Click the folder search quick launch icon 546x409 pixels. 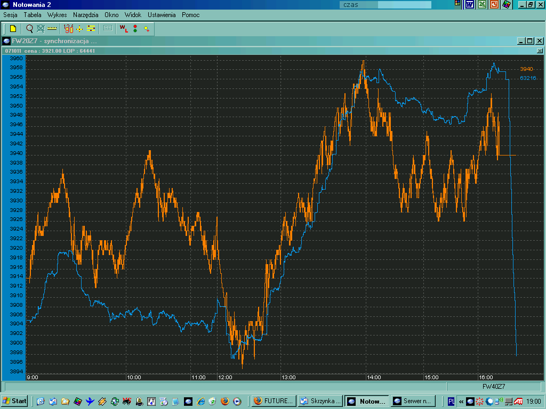pyautogui.click(x=65, y=402)
